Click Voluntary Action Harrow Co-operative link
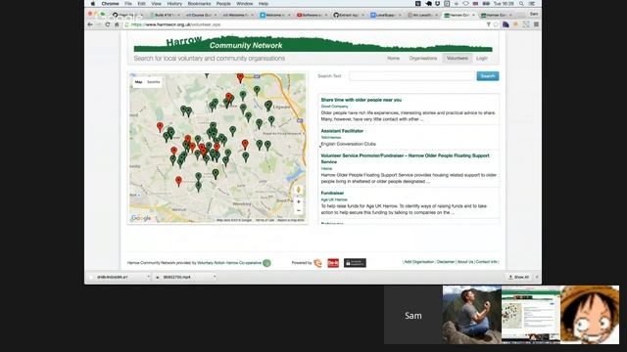 229,263
